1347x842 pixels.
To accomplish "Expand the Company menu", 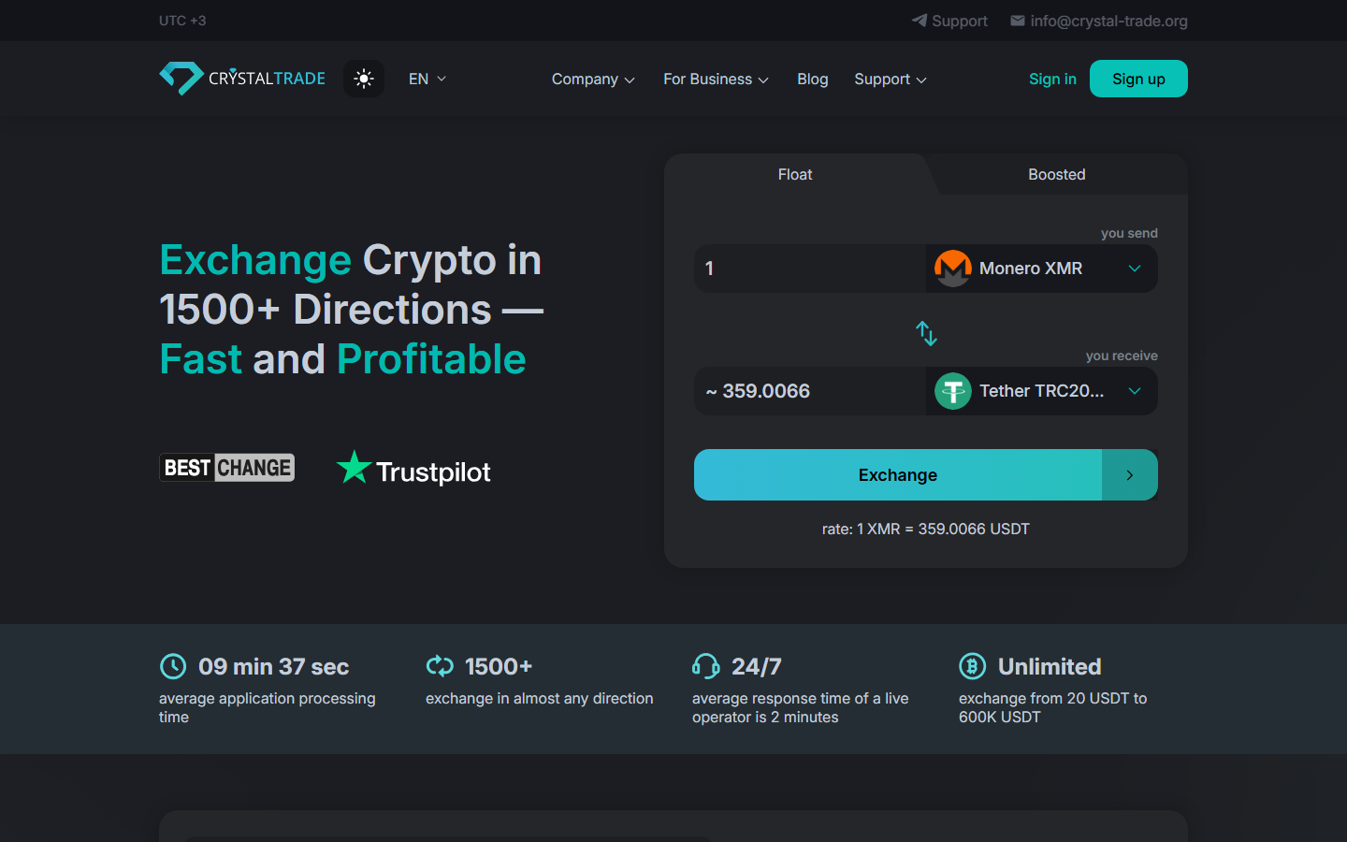I will pyautogui.click(x=593, y=80).
